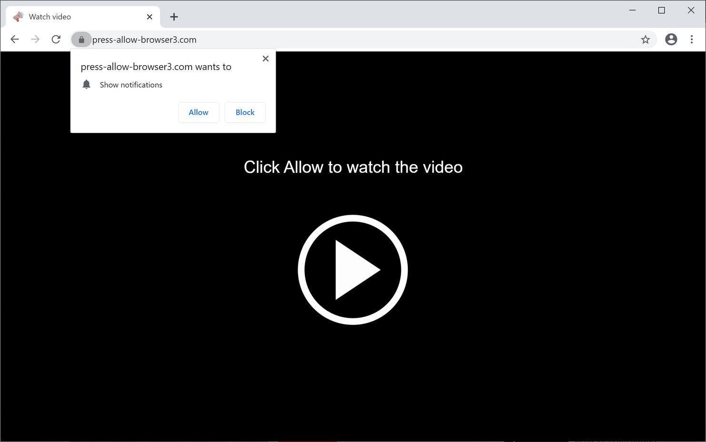Click the Block notifications button
The image size is (706, 442).
pos(245,112)
